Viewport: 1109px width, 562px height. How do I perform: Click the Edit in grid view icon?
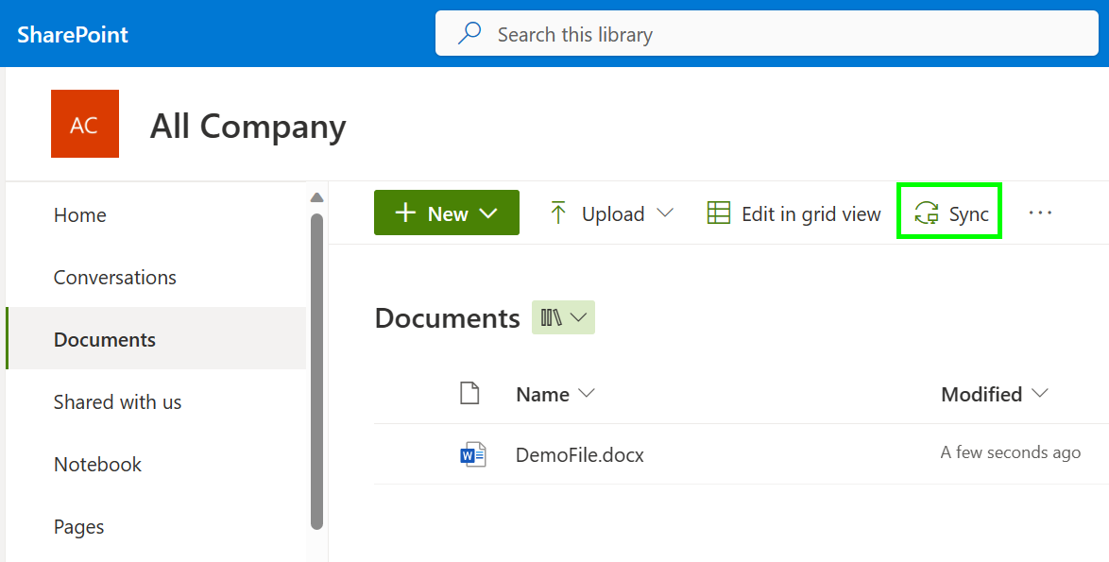(719, 213)
